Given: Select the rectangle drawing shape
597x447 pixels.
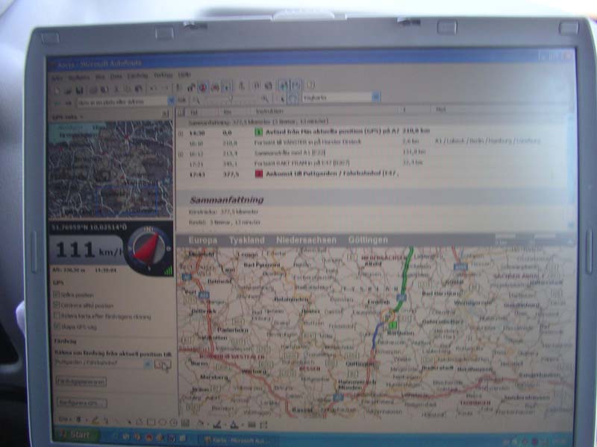Looking at the screenshot, I should [x=151, y=422].
